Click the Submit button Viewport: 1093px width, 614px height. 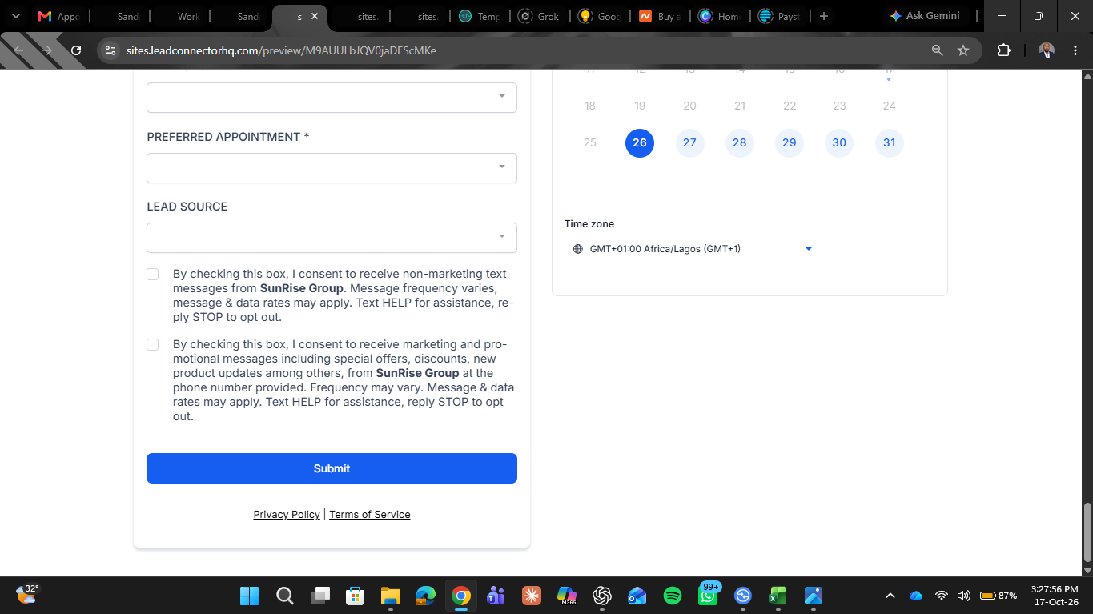pos(332,468)
